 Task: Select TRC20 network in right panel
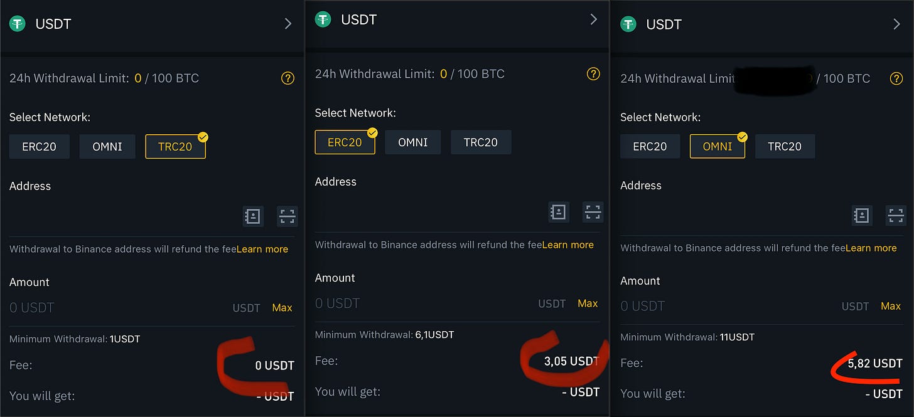pos(785,146)
